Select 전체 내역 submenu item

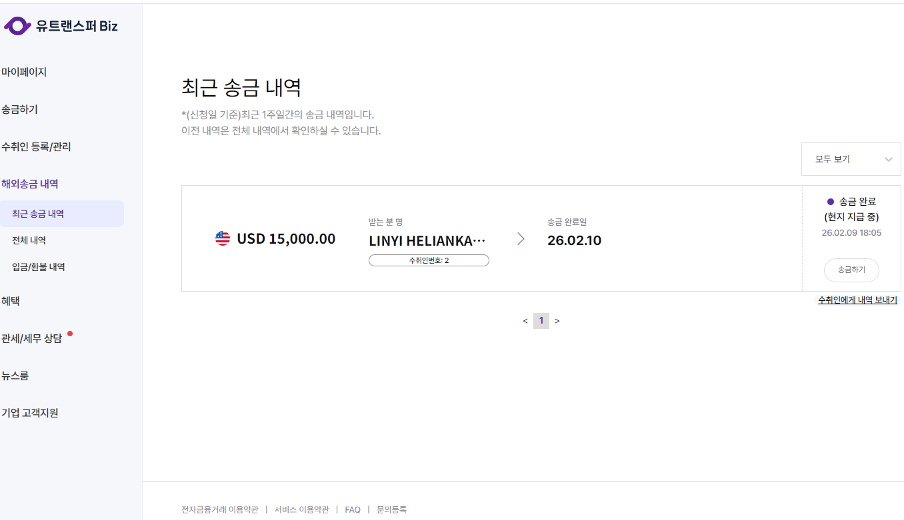click(29, 240)
